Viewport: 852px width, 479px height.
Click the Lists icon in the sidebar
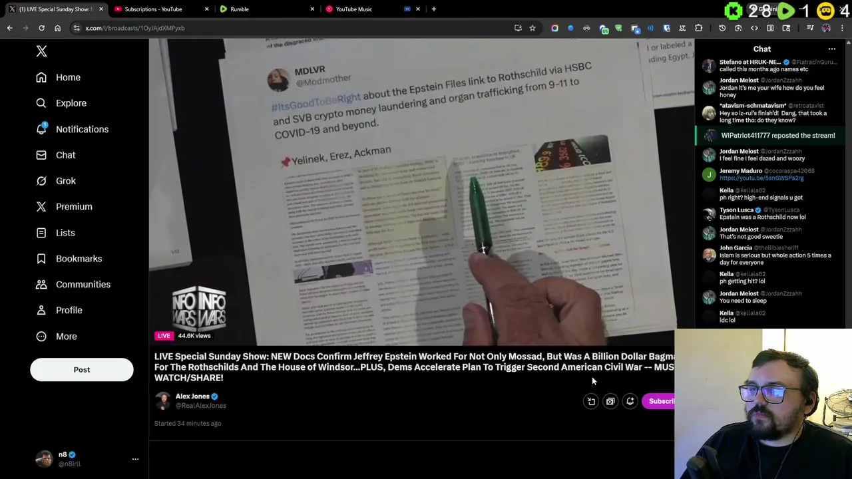(x=41, y=233)
